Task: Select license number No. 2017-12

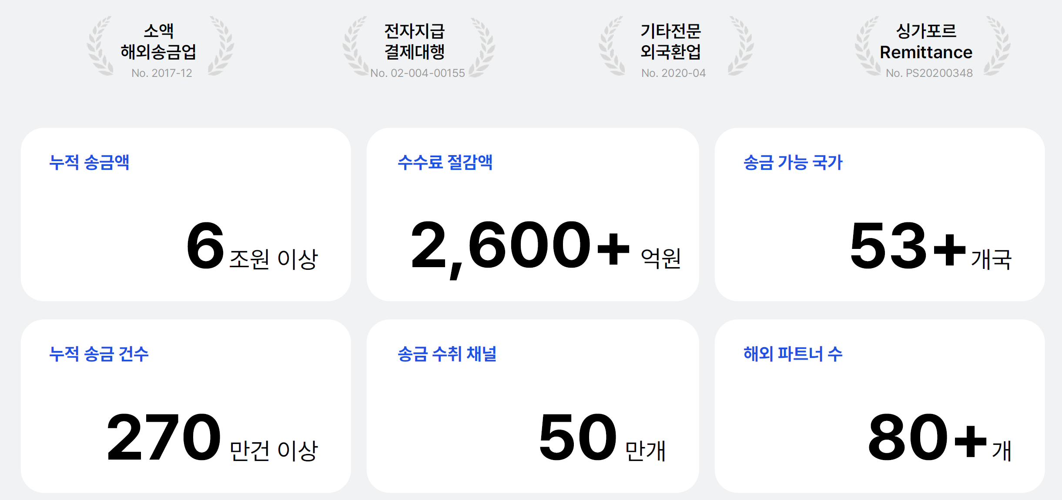Action: tap(162, 73)
